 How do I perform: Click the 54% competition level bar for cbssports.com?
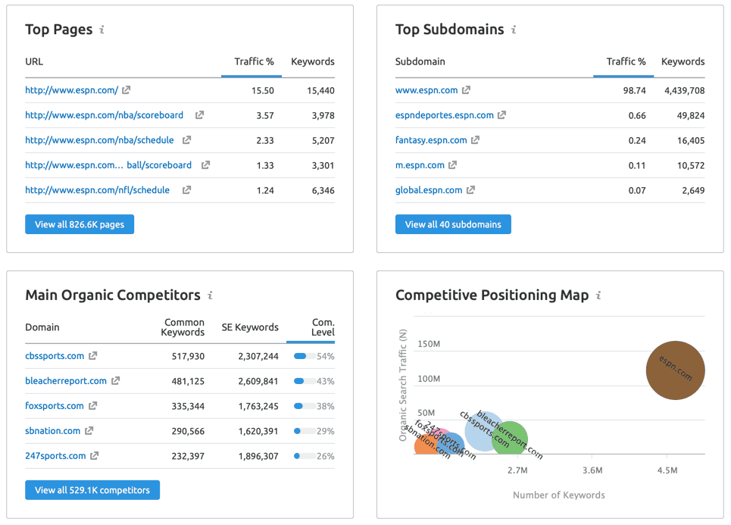306,356
